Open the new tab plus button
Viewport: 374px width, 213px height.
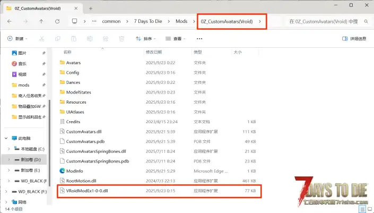91,7
